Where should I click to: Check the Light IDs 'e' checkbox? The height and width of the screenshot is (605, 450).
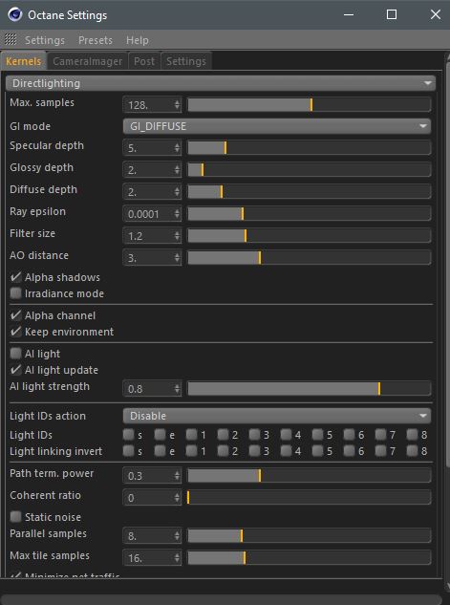click(x=160, y=435)
